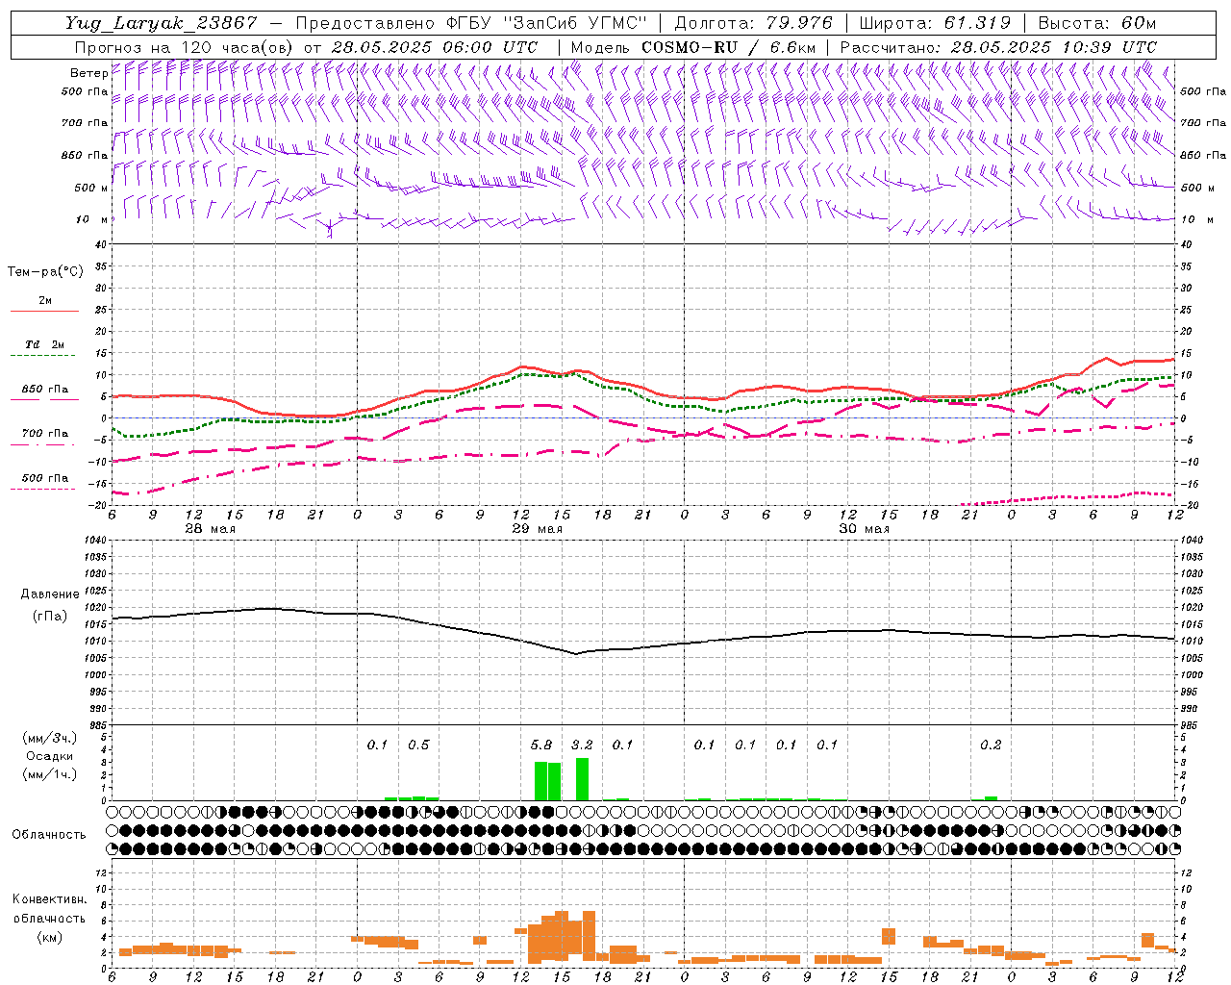Click the green precipitation bar under 3.2
1231x985 pixels.
pos(582,779)
